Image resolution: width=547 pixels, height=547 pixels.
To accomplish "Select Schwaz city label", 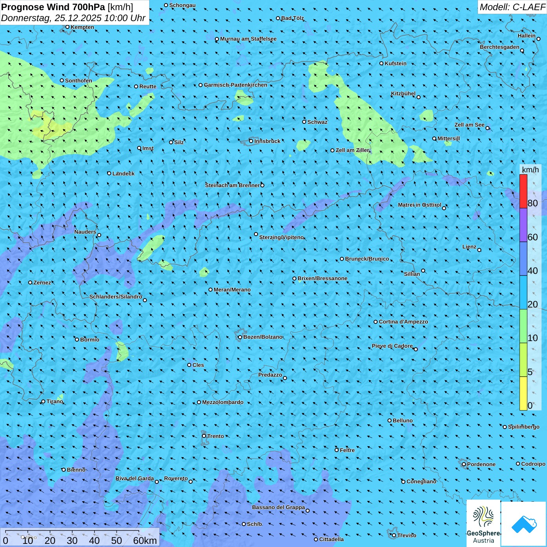I will point(317,122).
